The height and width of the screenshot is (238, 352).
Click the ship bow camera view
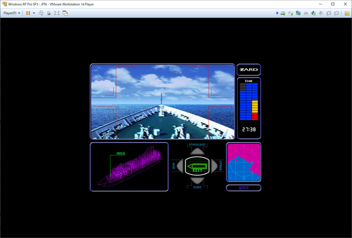162,101
